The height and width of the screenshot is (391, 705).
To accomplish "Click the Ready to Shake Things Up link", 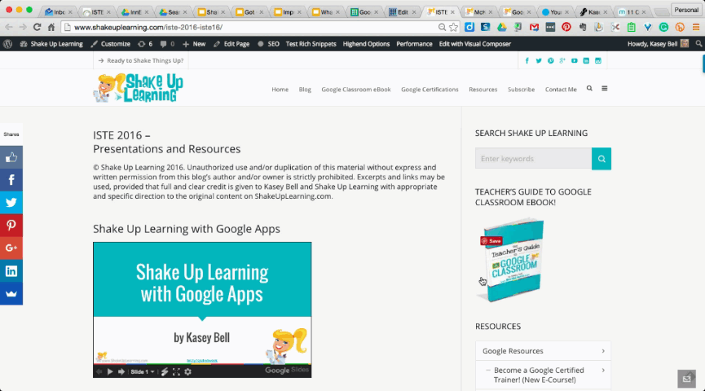I will coord(141,60).
